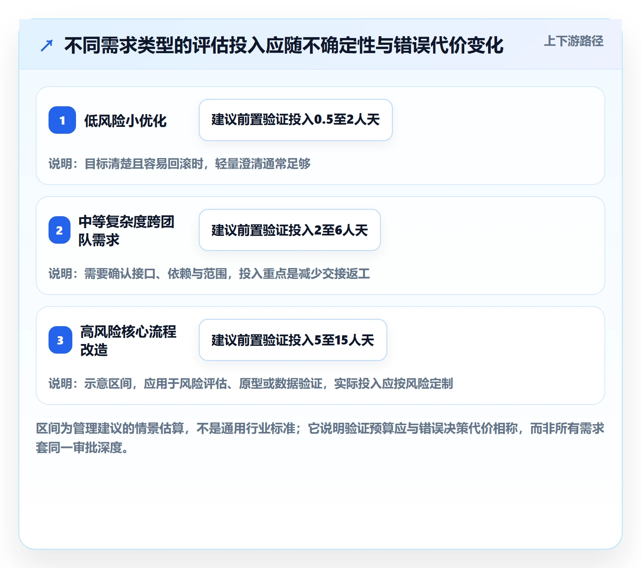
Task: Click the heading 高风险核心流程改造
Action: pos(128,340)
